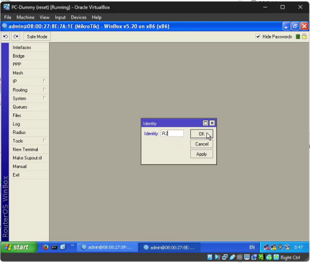Switch to admin@08:00:27:8E taskbar window
This screenshot has height=263, width=310.
[169, 247]
